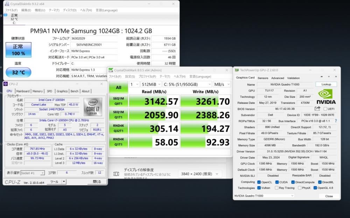Click the Close button in GPU-Z
This screenshot has height=218, width=350.
(329, 196)
